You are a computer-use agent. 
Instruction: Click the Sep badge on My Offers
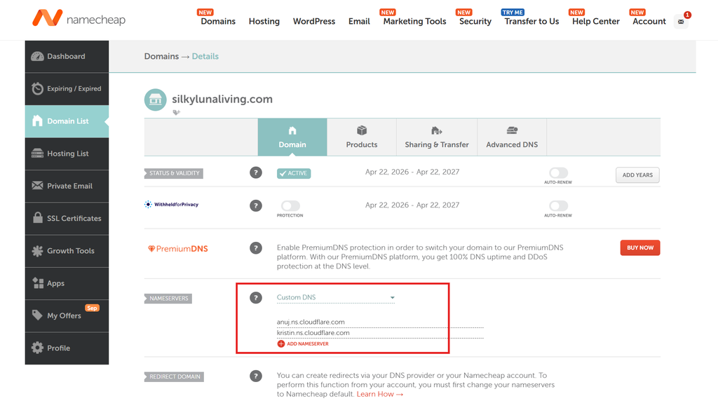92,308
